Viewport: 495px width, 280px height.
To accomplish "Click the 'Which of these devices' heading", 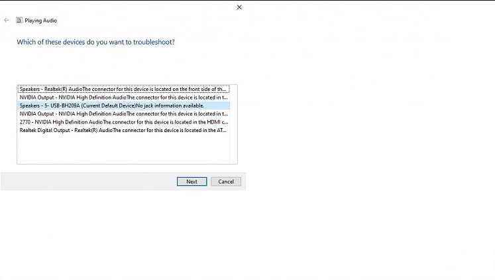I will (95, 42).
